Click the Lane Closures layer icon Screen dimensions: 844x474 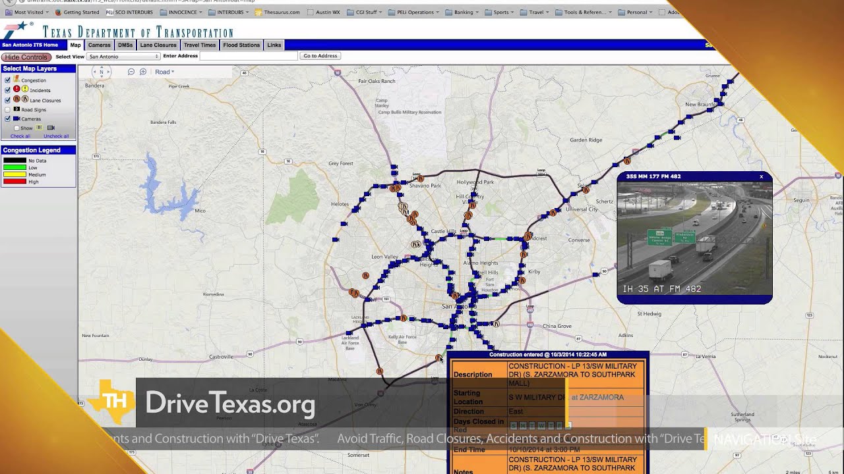point(21,99)
